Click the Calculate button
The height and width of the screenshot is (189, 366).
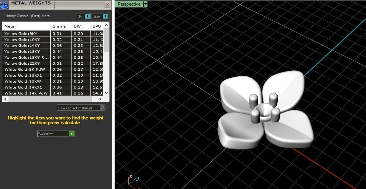click(56, 134)
